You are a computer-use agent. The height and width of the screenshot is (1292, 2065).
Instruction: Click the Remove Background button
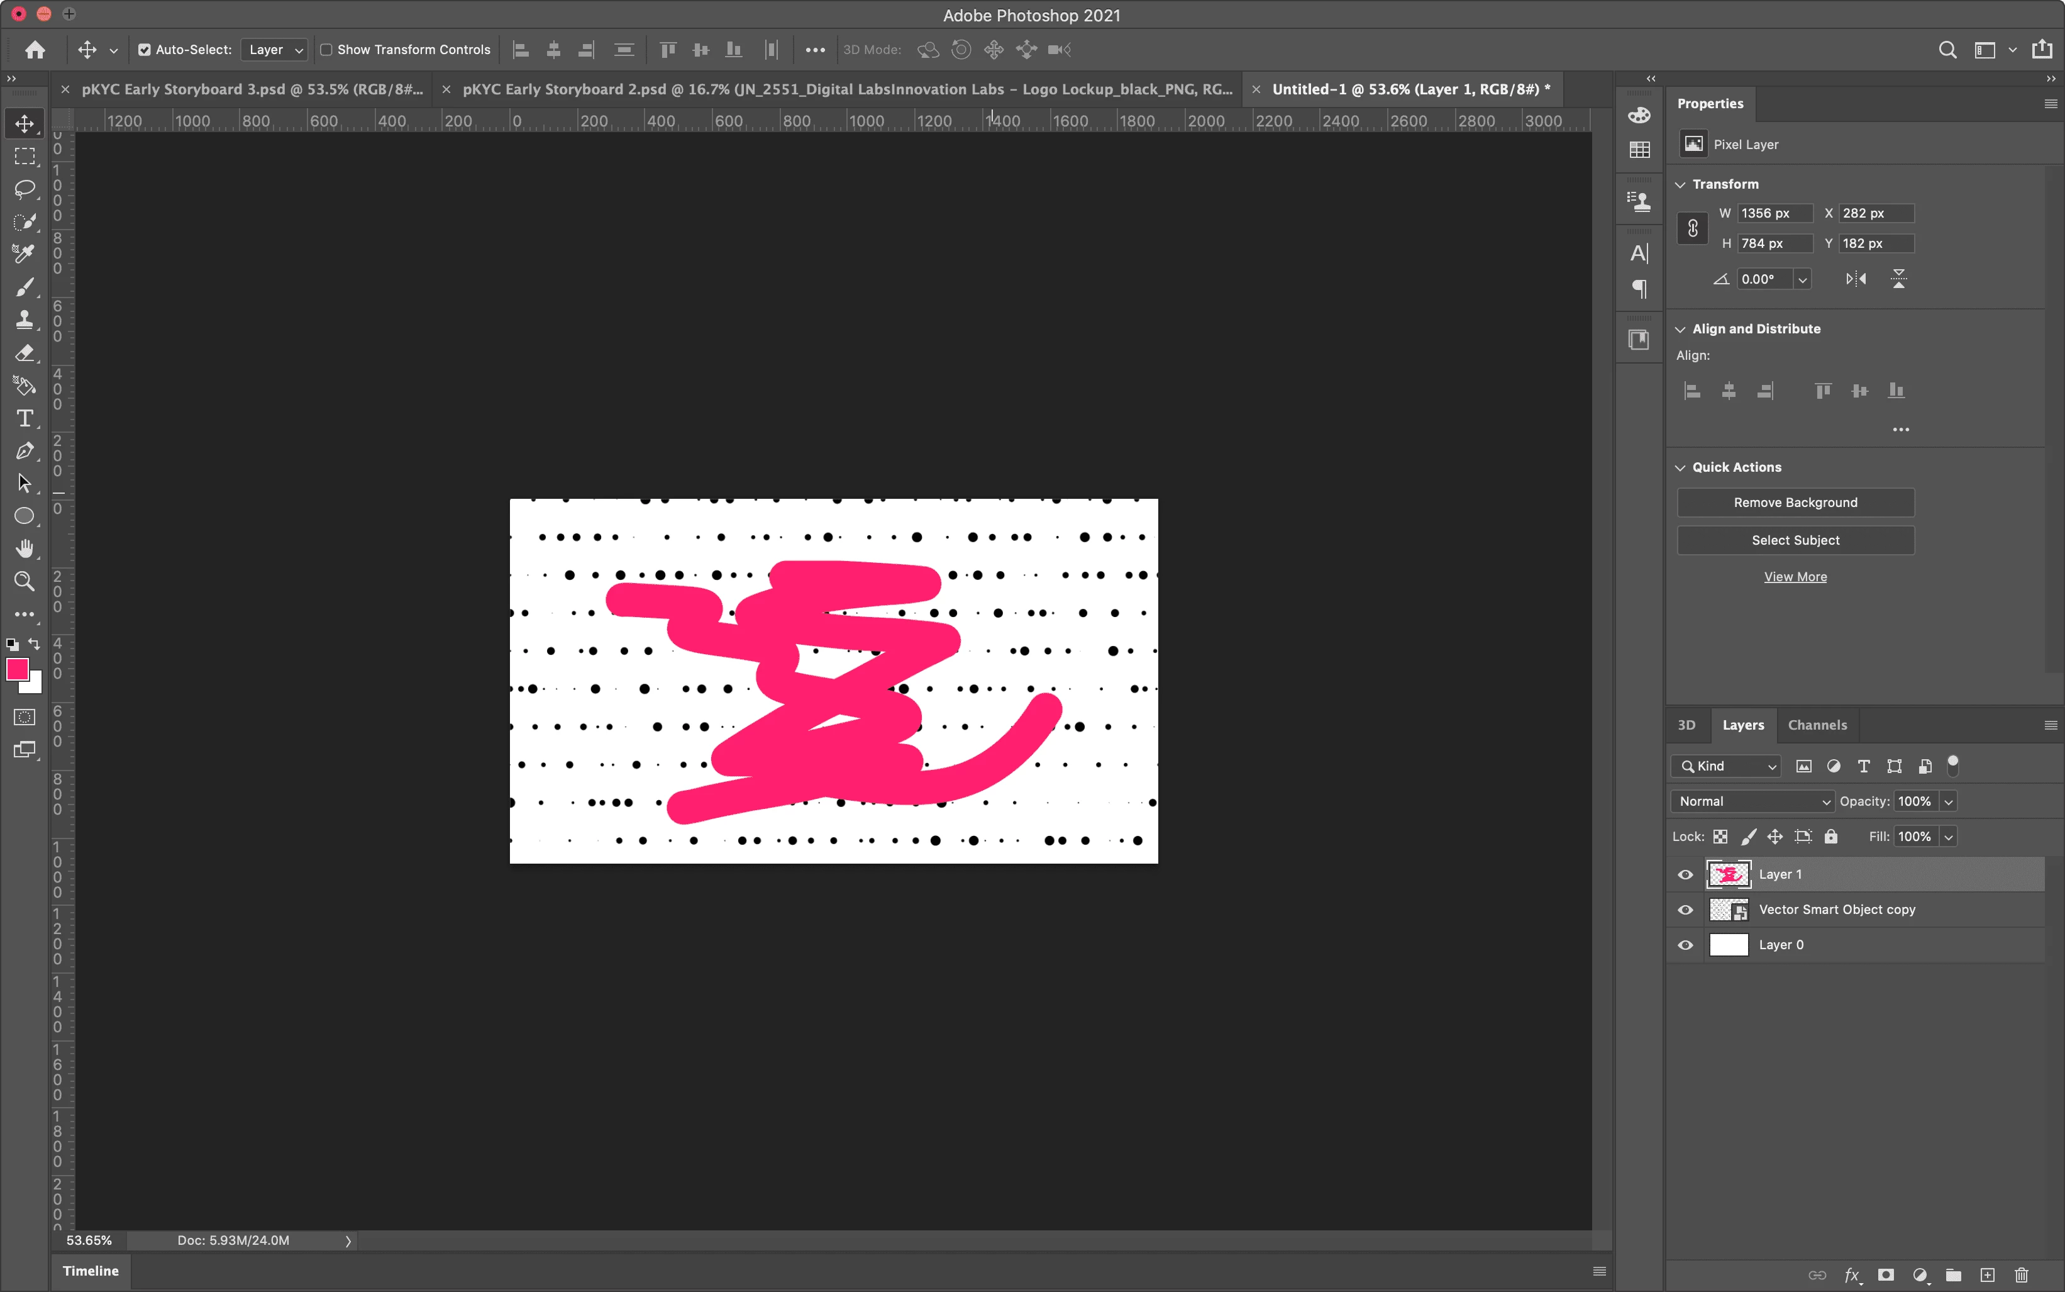tap(1795, 503)
